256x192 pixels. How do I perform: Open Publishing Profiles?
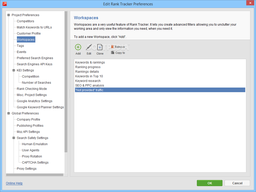coord(30,125)
